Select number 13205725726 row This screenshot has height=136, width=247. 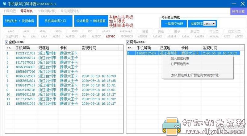click(x=62, y=90)
